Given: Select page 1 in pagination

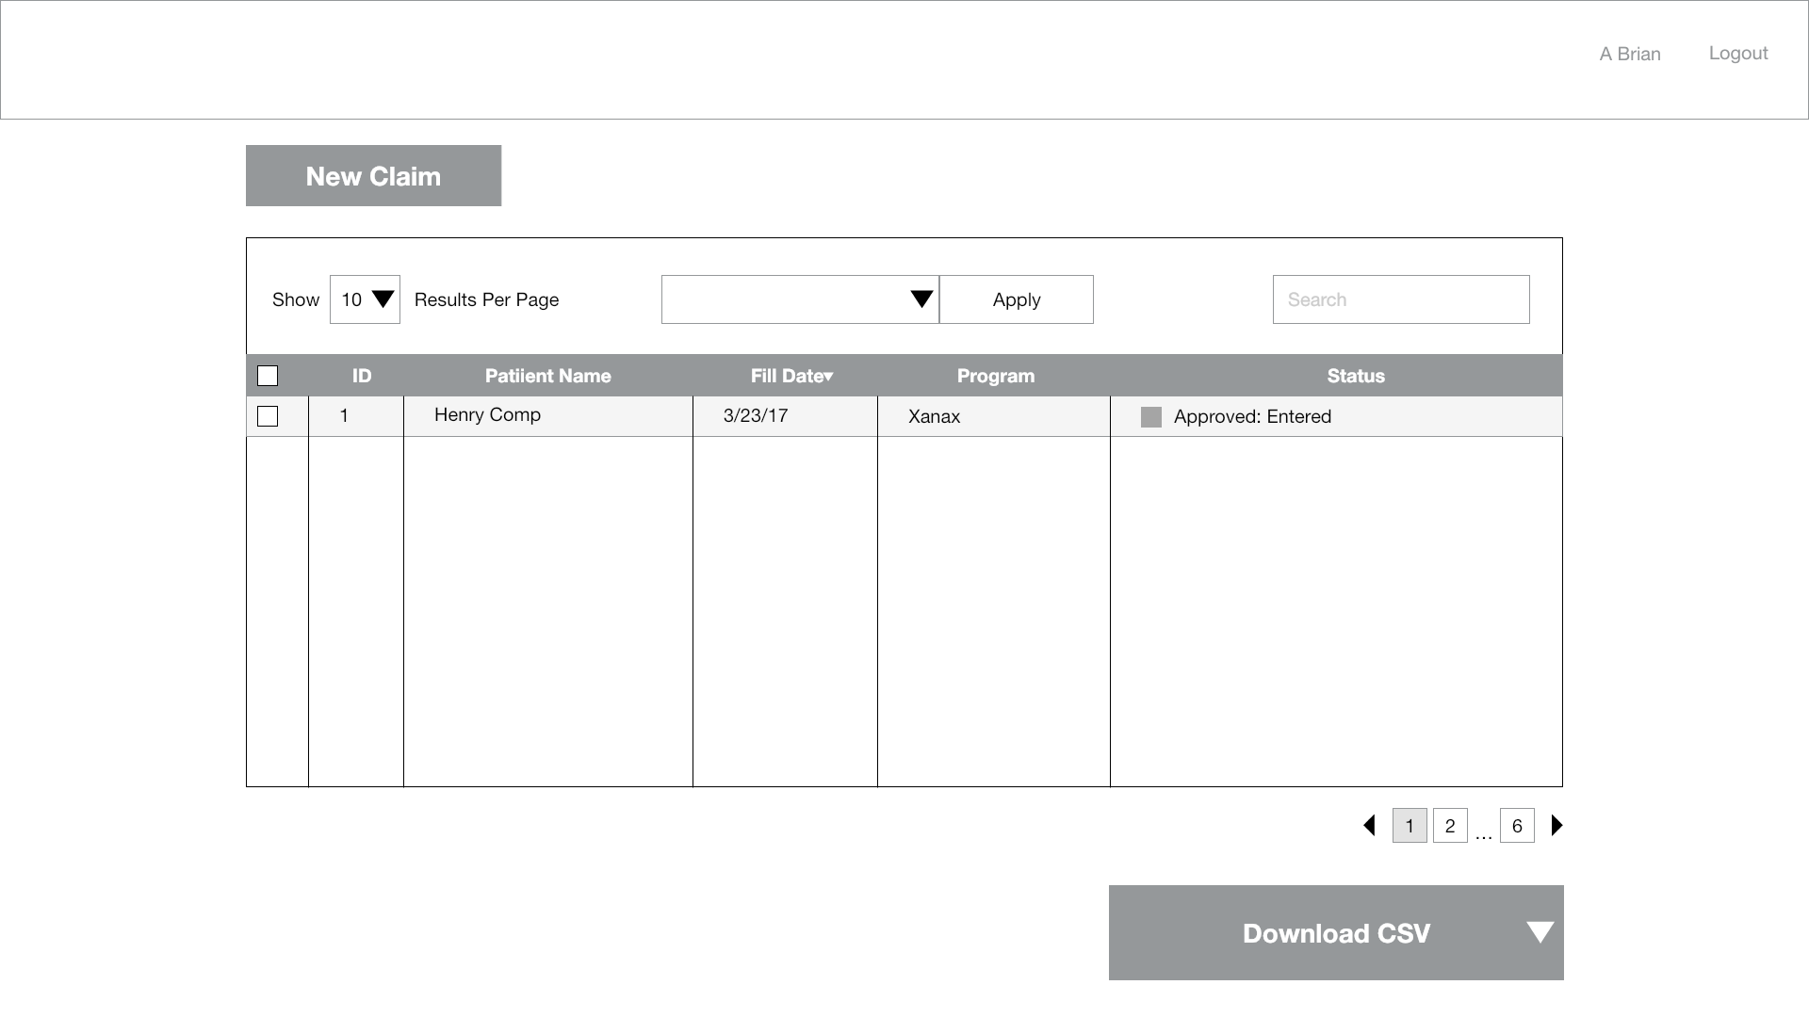Looking at the screenshot, I should pyautogui.click(x=1409, y=826).
